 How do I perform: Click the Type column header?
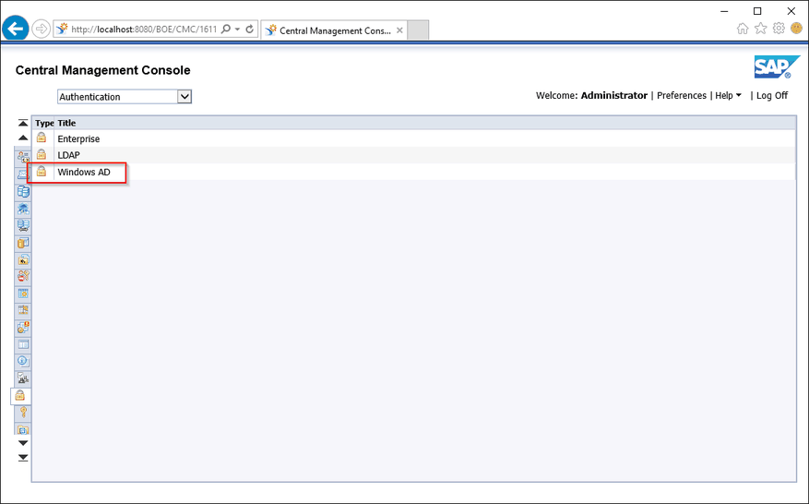(x=44, y=123)
